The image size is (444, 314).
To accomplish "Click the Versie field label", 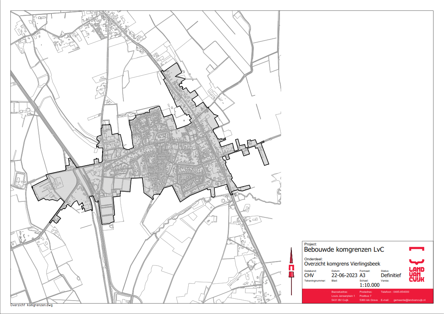I will (x=385, y=280).
